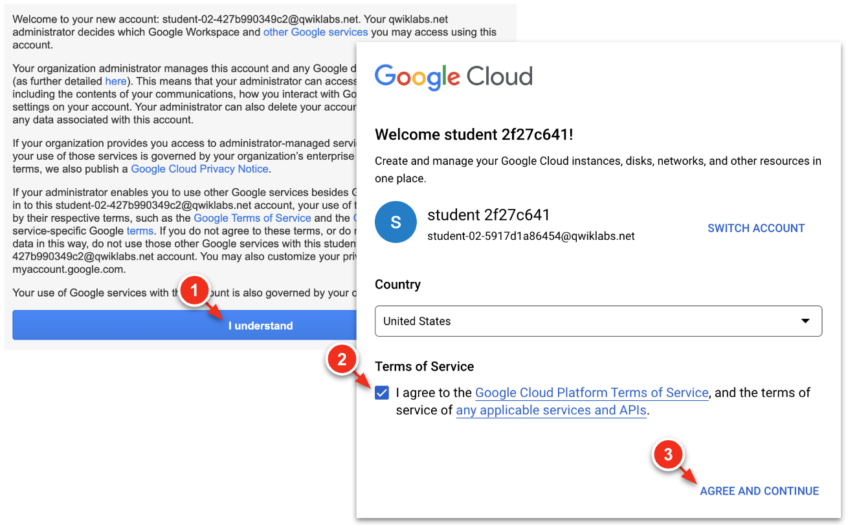The width and height of the screenshot is (848, 525).
Task: Click the red step 3 marker
Action: (x=668, y=455)
